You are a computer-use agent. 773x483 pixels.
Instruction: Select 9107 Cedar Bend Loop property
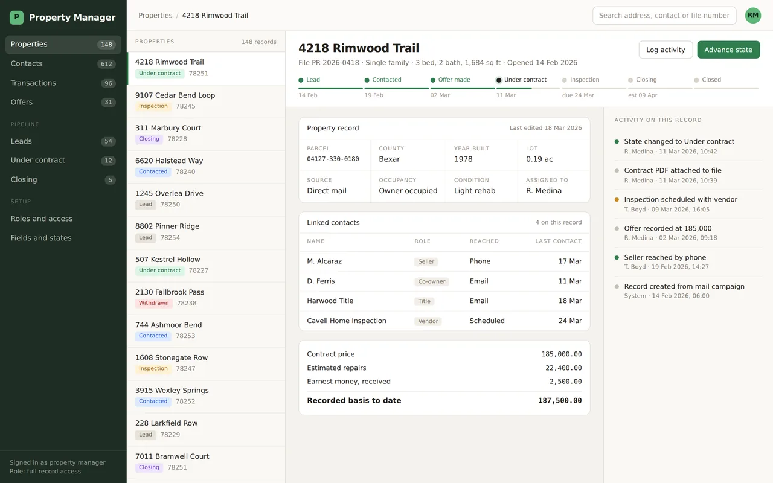click(x=206, y=101)
